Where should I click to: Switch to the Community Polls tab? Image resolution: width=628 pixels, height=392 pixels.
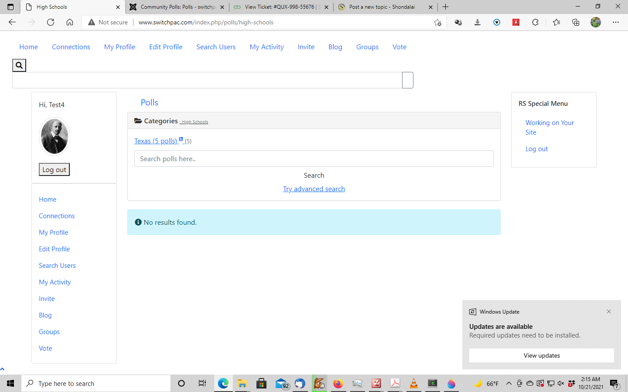pos(177,7)
